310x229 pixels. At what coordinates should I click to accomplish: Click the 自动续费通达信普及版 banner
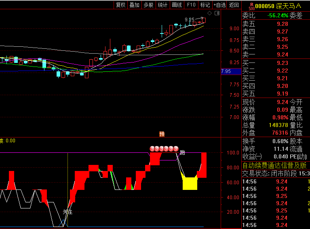pos(274,165)
